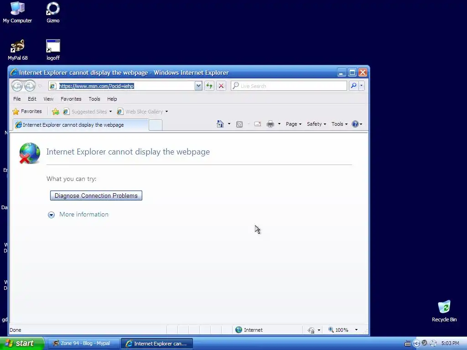Expand the Print options dropdown arrow

click(279, 124)
